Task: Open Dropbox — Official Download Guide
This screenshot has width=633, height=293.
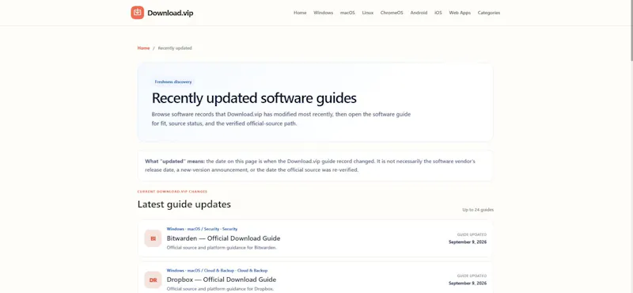Action: (x=222, y=280)
